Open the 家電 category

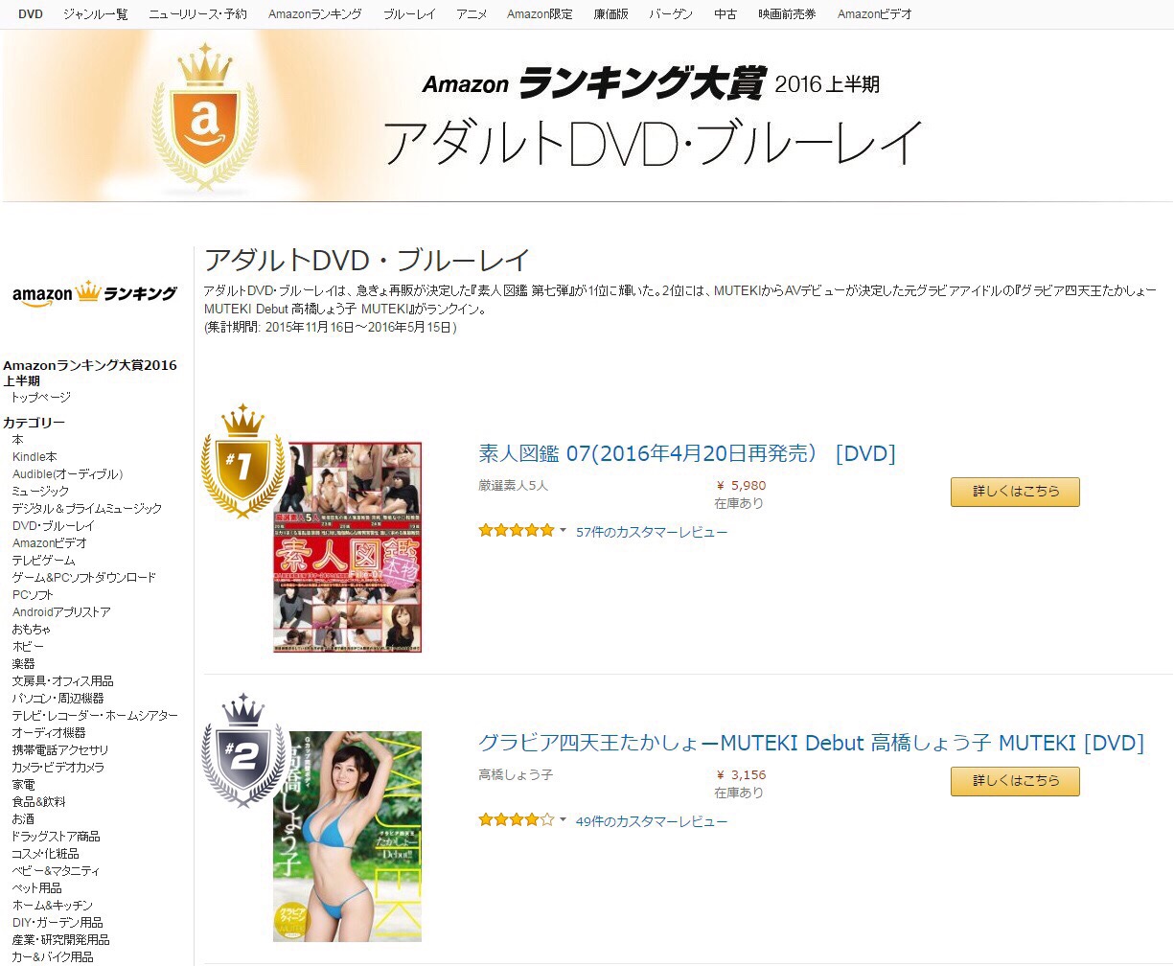coord(23,785)
